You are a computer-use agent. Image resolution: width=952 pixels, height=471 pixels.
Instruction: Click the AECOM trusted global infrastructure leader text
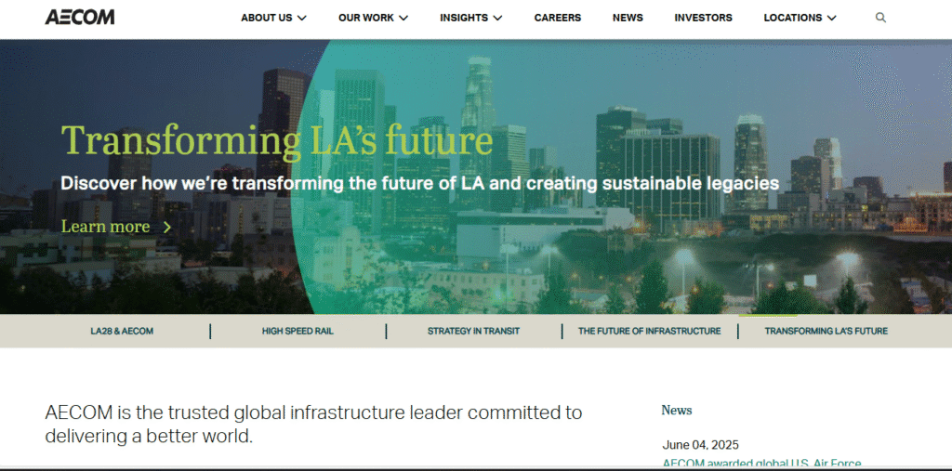click(313, 424)
